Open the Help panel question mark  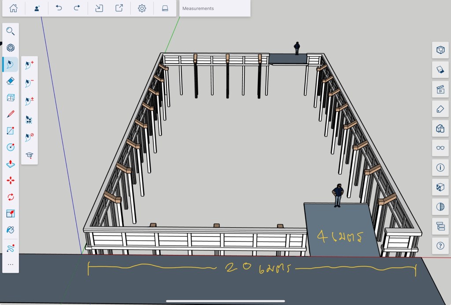[440, 245]
